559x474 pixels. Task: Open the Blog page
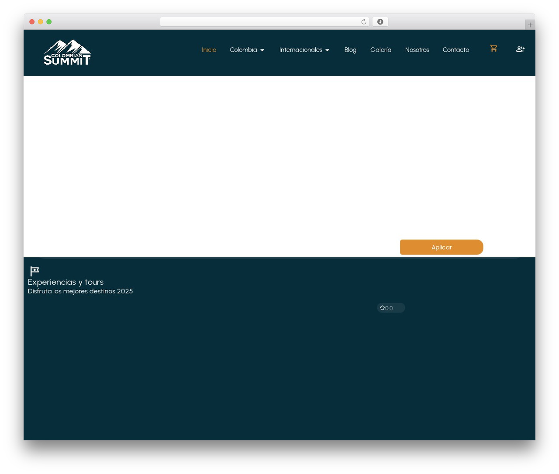350,50
